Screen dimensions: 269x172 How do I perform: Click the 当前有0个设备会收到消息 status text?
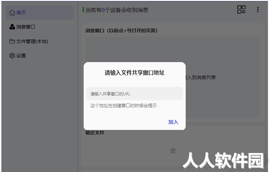(x=117, y=10)
